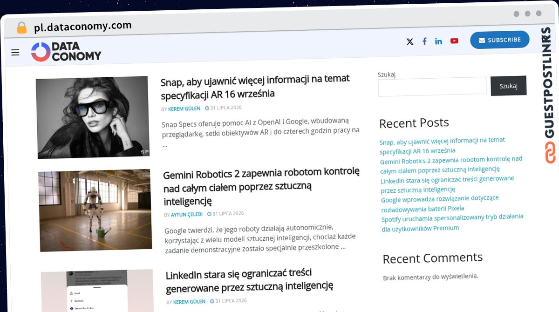Click the 'Recent Comments' heading
The image size is (559, 312).
433,258
